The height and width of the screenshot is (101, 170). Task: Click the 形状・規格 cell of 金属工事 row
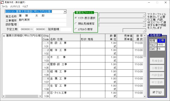pyautogui.click(x=93, y=80)
